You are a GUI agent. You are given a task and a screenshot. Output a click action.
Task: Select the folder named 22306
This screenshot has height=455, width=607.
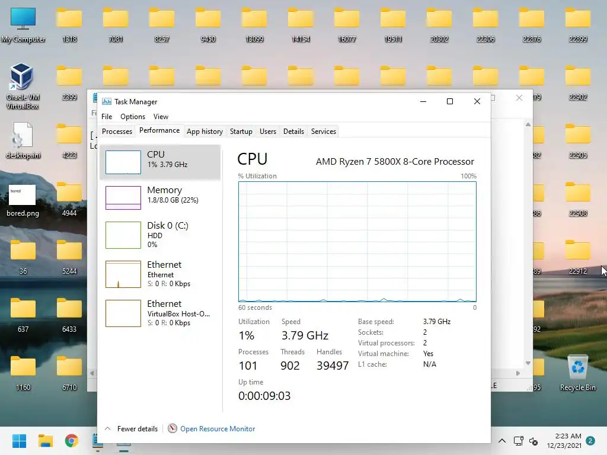coord(485,25)
